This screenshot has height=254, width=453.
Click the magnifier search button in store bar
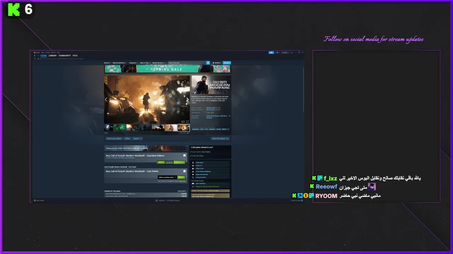pos(208,63)
